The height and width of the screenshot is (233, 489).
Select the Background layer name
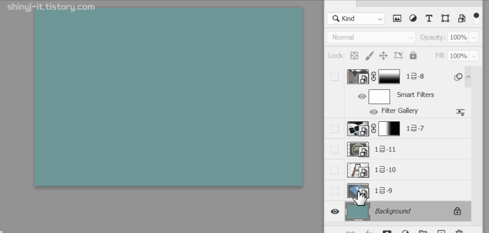coord(392,211)
